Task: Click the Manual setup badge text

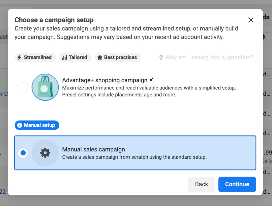Action: tap(39, 125)
